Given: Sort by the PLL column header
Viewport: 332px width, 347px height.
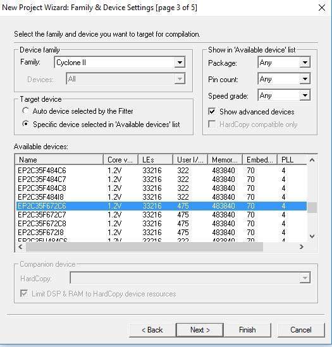Looking at the screenshot, I should [x=292, y=159].
